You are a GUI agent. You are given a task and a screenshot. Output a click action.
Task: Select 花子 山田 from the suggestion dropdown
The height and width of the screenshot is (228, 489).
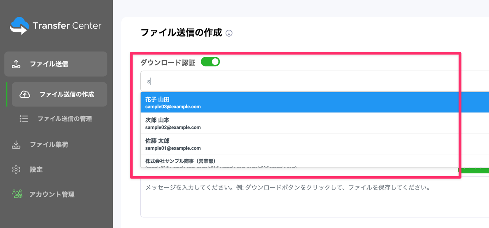coord(267,102)
